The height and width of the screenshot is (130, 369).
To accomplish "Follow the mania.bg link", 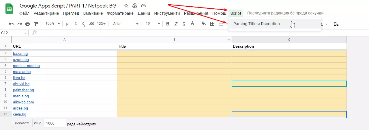I will pos(21,96).
